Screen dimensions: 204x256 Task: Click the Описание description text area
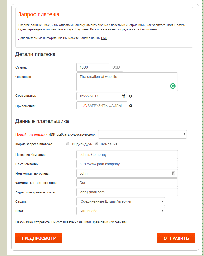click(127, 82)
